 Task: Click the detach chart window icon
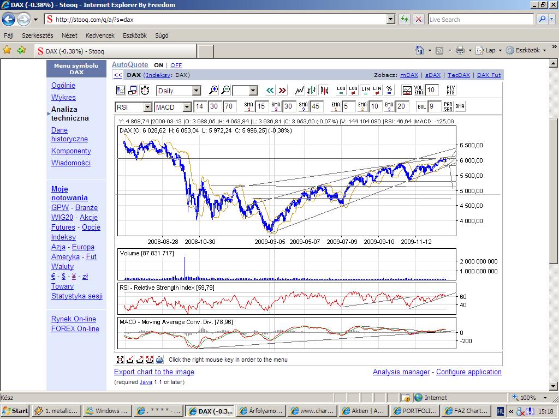[133, 91]
